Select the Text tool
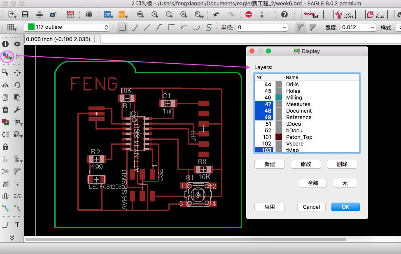Viewport: 401px width, 254px height. (x=17, y=225)
